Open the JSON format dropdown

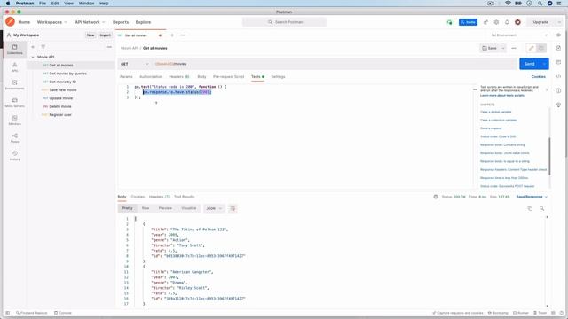214,209
